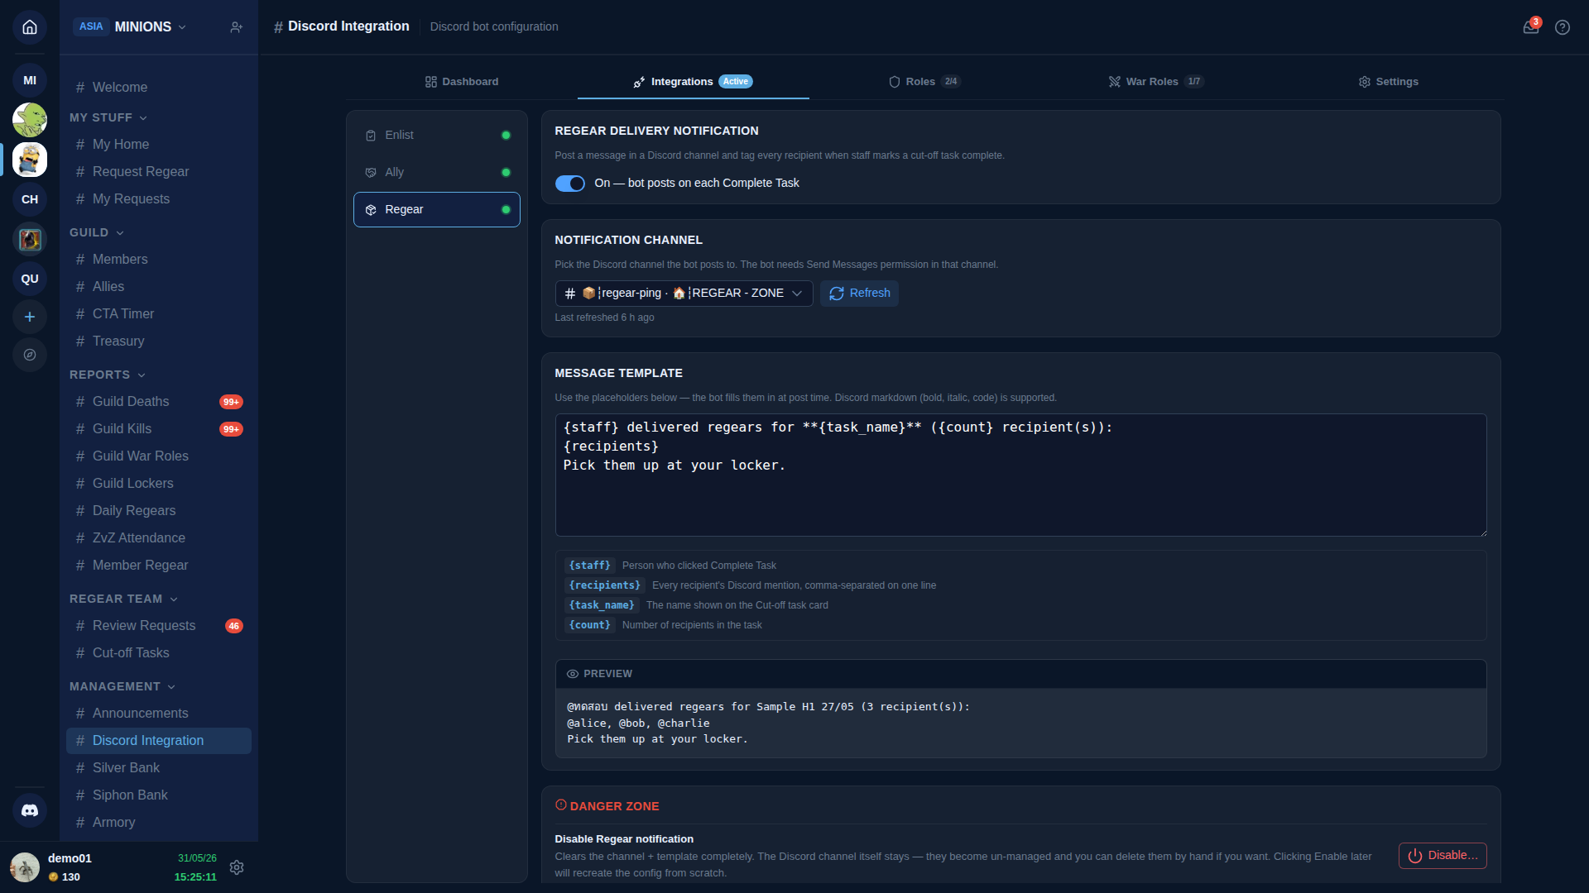Open the War Roles tab

(1156, 82)
